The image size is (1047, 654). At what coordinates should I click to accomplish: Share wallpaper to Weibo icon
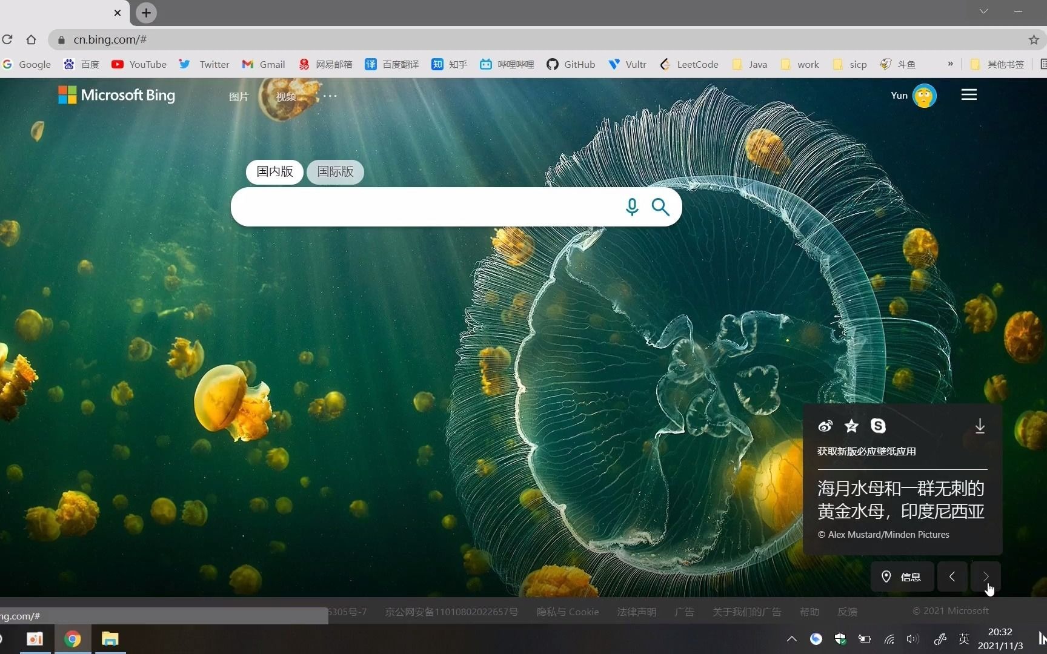pyautogui.click(x=825, y=426)
